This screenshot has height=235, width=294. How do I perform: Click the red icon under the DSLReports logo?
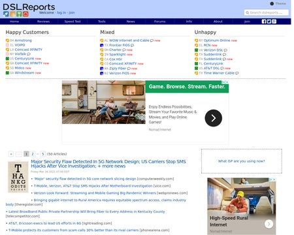click(x=25, y=14)
